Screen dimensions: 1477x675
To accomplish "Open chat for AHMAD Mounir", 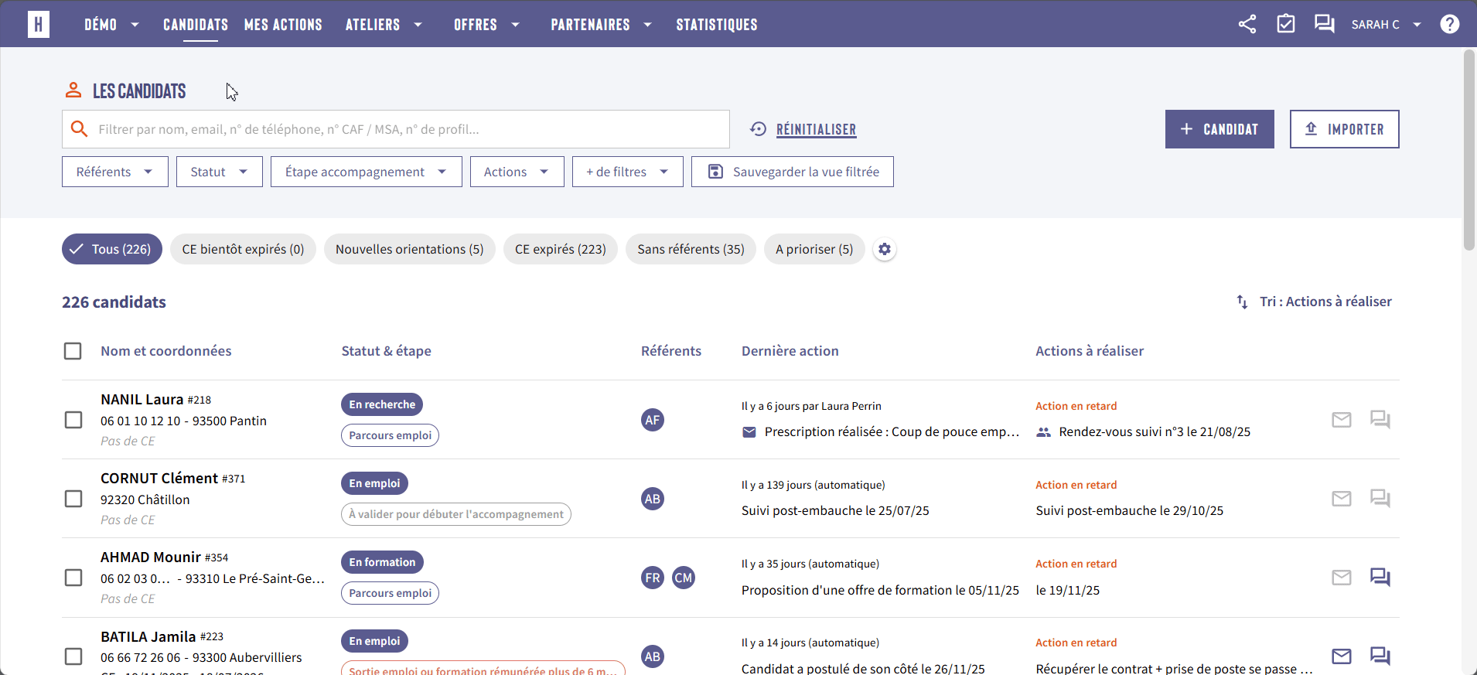I will pos(1380,578).
